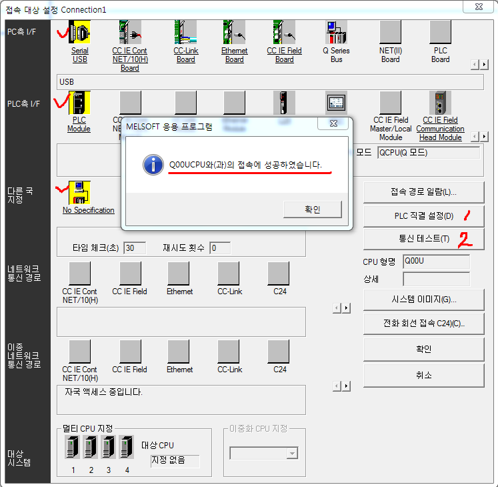The height and width of the screenshot is (487, 498).
Task: Select multi CPU number 3 icon
Action: [108, 447]
